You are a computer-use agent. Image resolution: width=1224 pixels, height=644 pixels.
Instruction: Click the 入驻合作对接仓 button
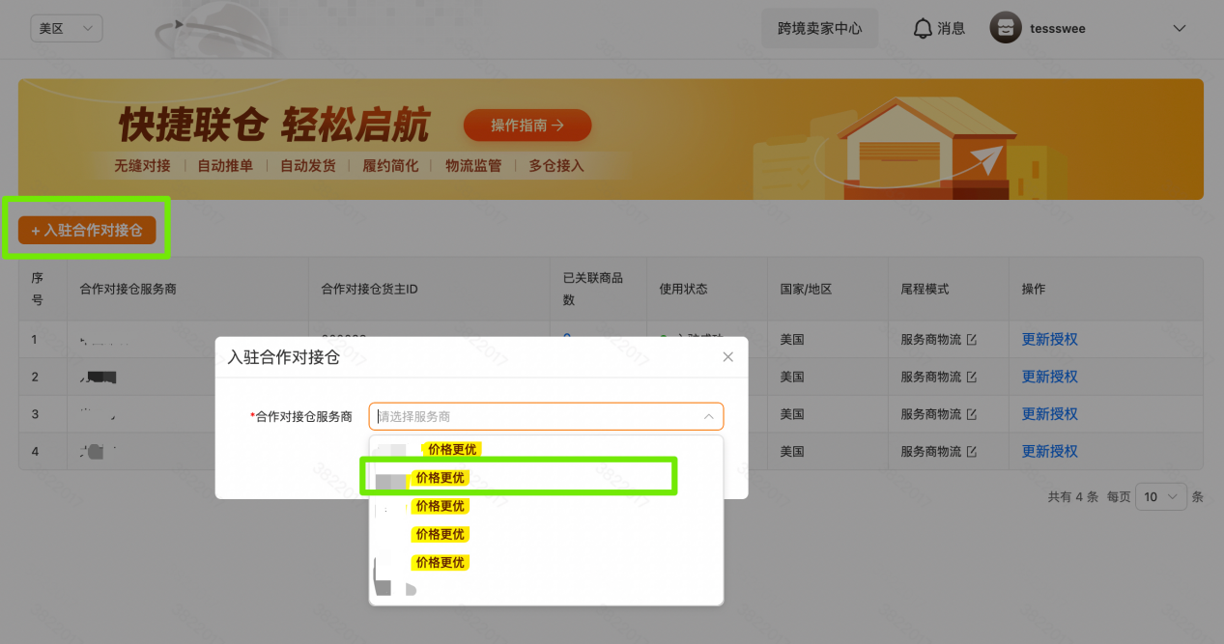point(87,230)
